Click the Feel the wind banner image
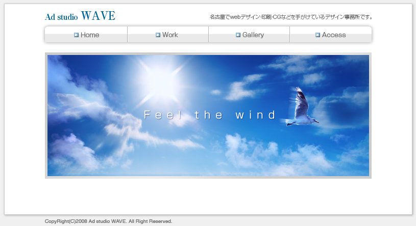Viewport: 416px width, 226px height. click(208, 116)
